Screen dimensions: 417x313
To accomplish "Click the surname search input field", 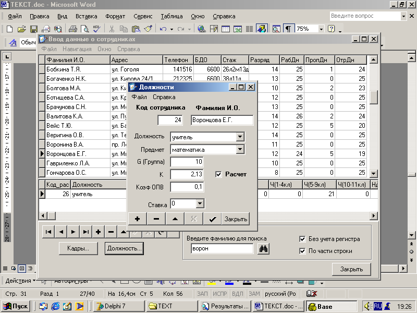I will [x=220, y=249].
